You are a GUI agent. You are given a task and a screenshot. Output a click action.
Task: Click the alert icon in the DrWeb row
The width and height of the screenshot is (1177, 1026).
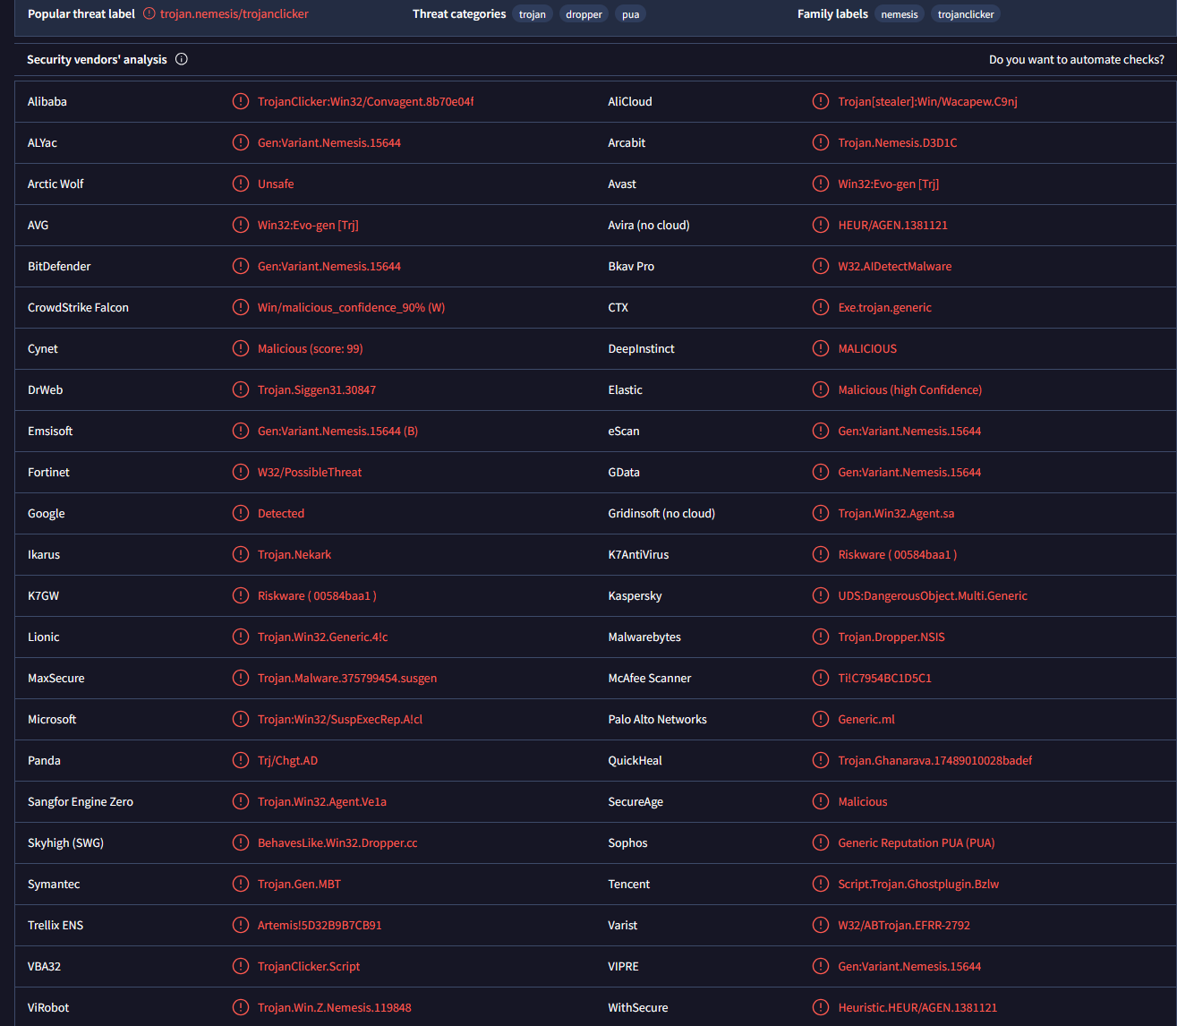(x=241, y=389)
